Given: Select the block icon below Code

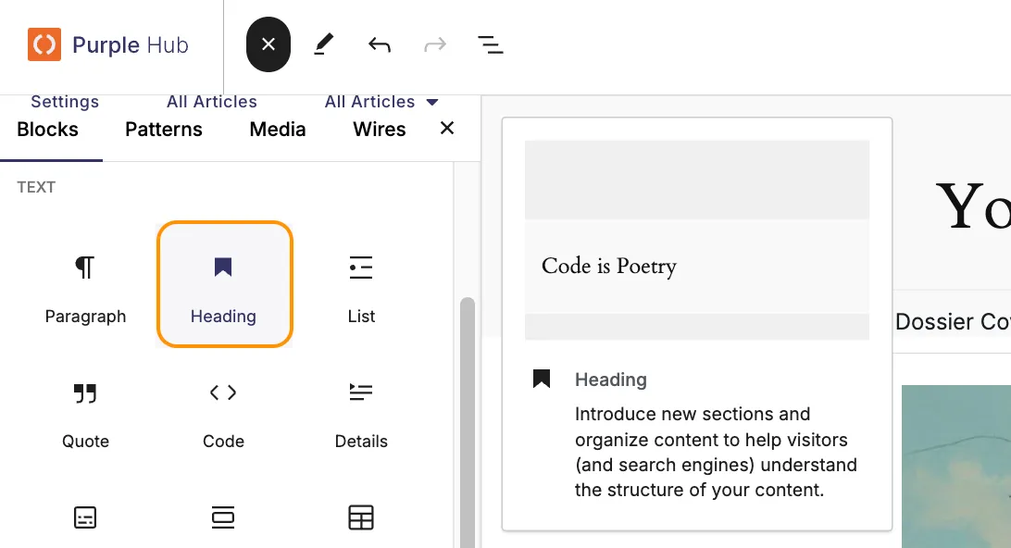Looking at the screenshot, I should pyautogui.click(x=223, y=517).
